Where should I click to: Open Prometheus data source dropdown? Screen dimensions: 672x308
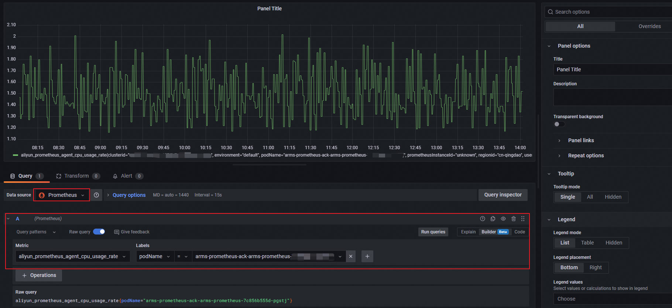tap(62, 195)
